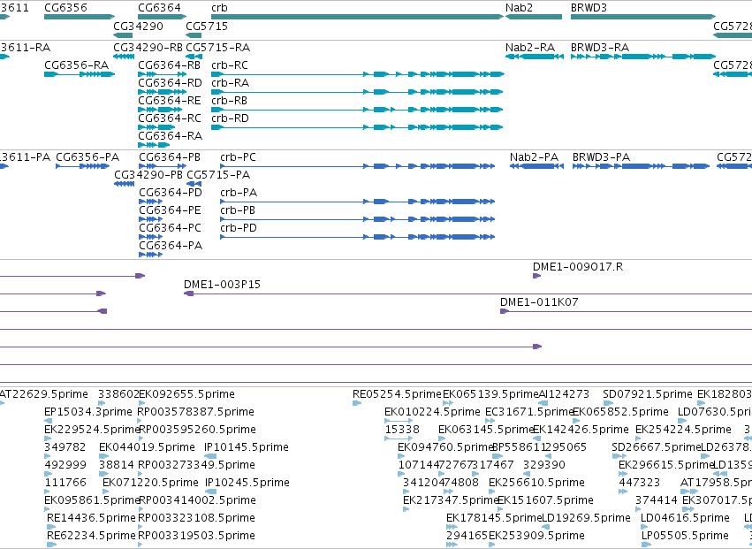Click the CG6364-RC transcript label
The height and width of the screenshot is (549, 752).
click(170, 118)
